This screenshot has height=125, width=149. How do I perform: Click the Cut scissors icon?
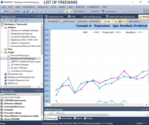coord(37,11)
